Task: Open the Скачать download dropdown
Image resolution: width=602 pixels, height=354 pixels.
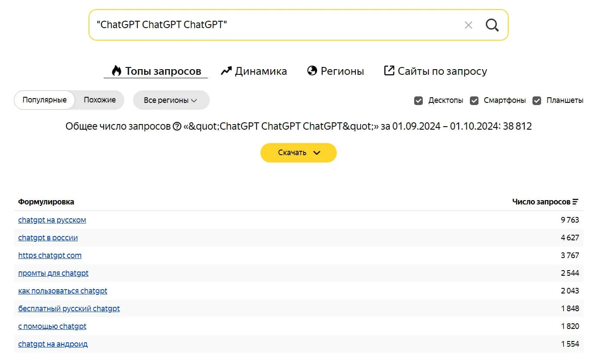Action: [298, 153]
